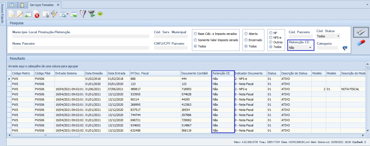Click the green star favorite icon
Viewport: 370px width, 146px height.
click(100, 14)
